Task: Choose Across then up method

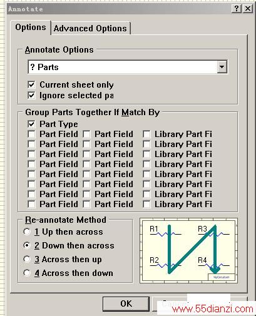Action: pyautogui.click(x=27, y=259)
